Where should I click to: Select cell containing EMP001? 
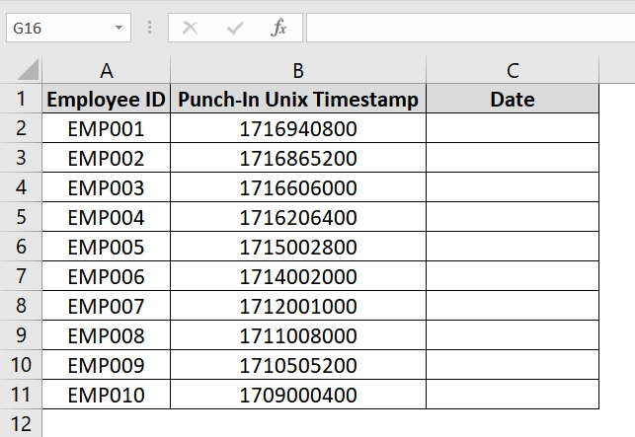pyautogui.click(x=106, y=128)
